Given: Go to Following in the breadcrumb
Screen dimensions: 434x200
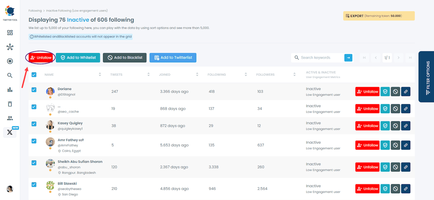Looking at the screenshot, I should 35,11.
